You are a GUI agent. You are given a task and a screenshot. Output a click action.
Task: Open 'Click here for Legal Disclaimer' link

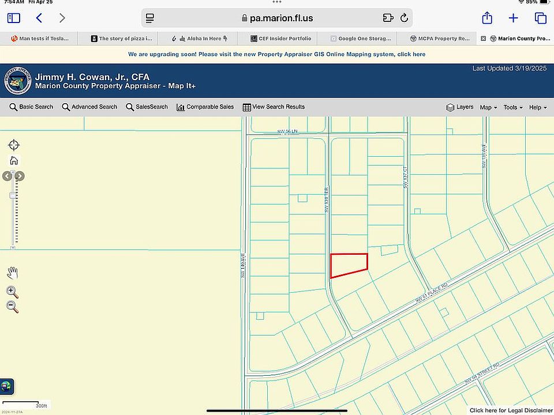[511, 410]
